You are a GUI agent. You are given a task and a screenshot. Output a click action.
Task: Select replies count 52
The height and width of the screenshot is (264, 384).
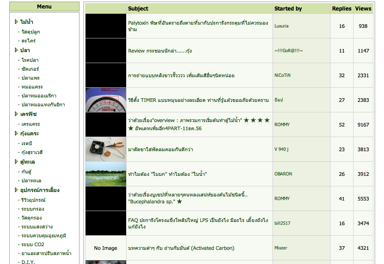coord(342,125)
